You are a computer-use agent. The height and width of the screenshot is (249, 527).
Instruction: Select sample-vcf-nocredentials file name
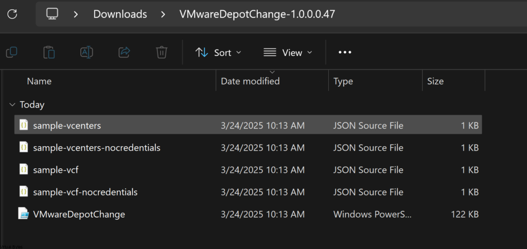tap(85, 192)
